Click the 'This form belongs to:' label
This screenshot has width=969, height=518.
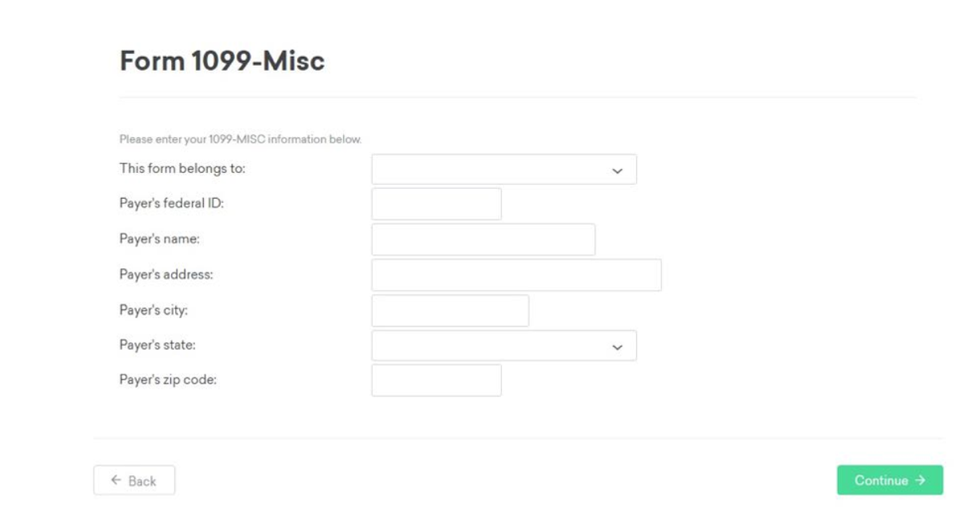point(182,168)
